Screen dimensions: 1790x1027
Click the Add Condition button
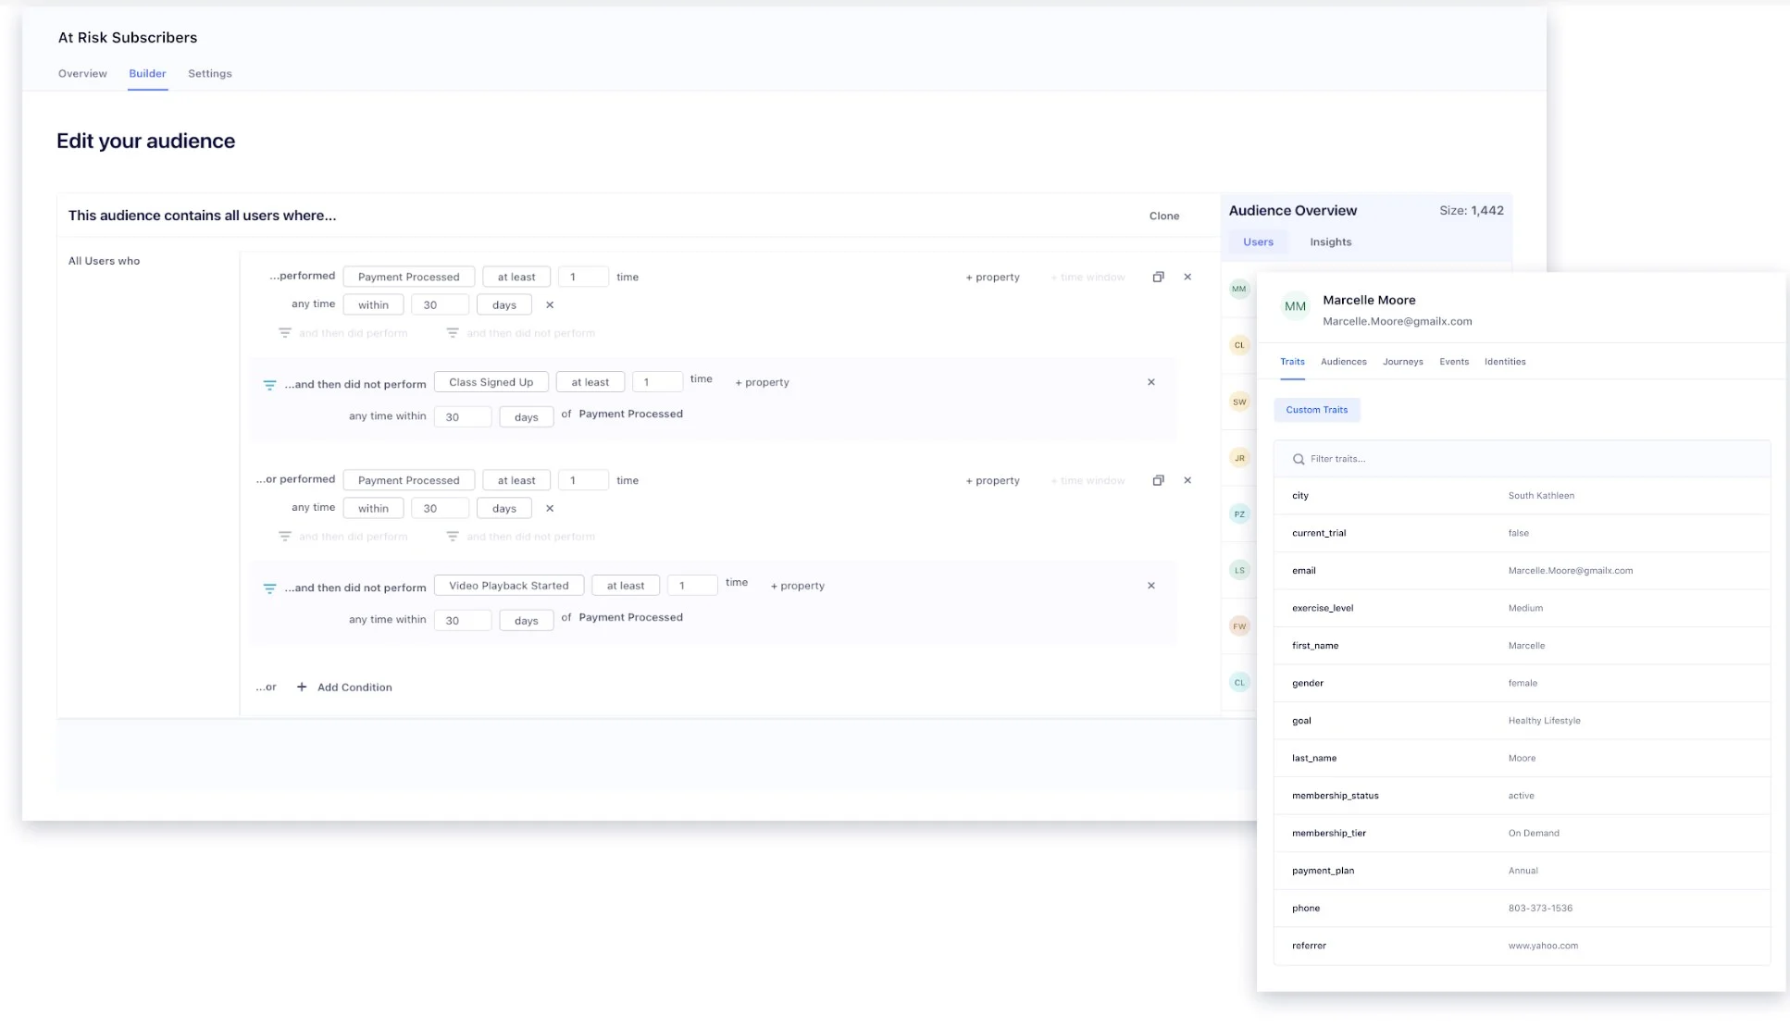coord(343,687)
